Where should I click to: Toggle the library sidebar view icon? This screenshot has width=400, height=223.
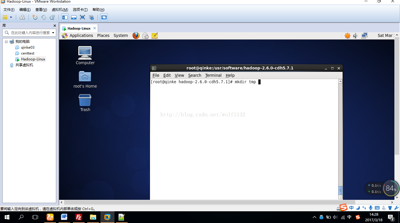click(x=65, y=17)
